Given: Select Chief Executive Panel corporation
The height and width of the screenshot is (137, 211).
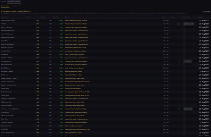Looking at the screenshot, I should 8,116.
